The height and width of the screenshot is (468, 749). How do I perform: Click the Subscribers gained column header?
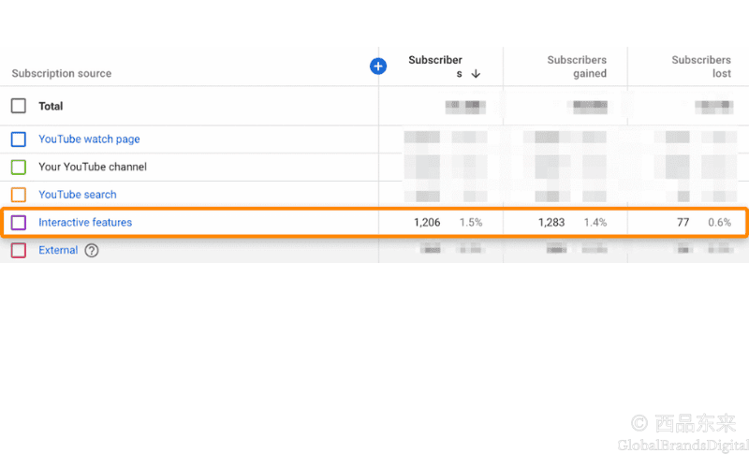[x=577, y=66]
